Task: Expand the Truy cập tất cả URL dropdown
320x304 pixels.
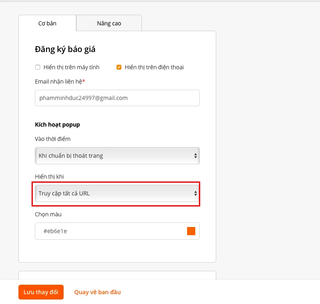Action: tap(117, 193)
